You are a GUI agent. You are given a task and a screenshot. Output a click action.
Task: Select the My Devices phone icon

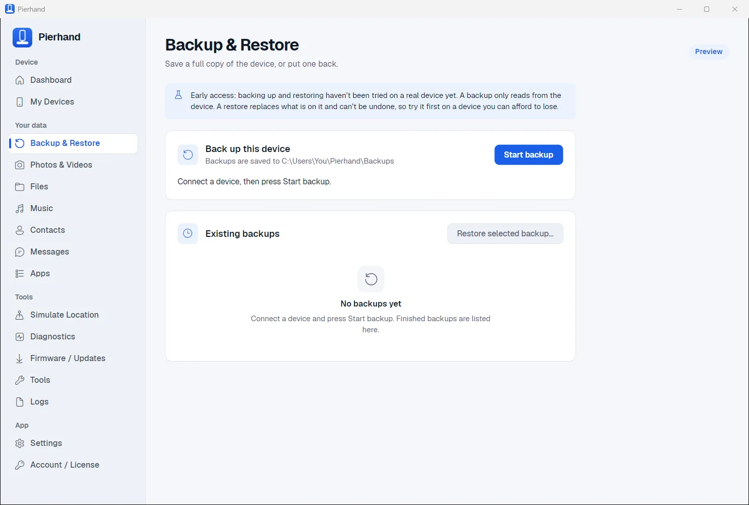pyautogui.click(x=20, y=102)
